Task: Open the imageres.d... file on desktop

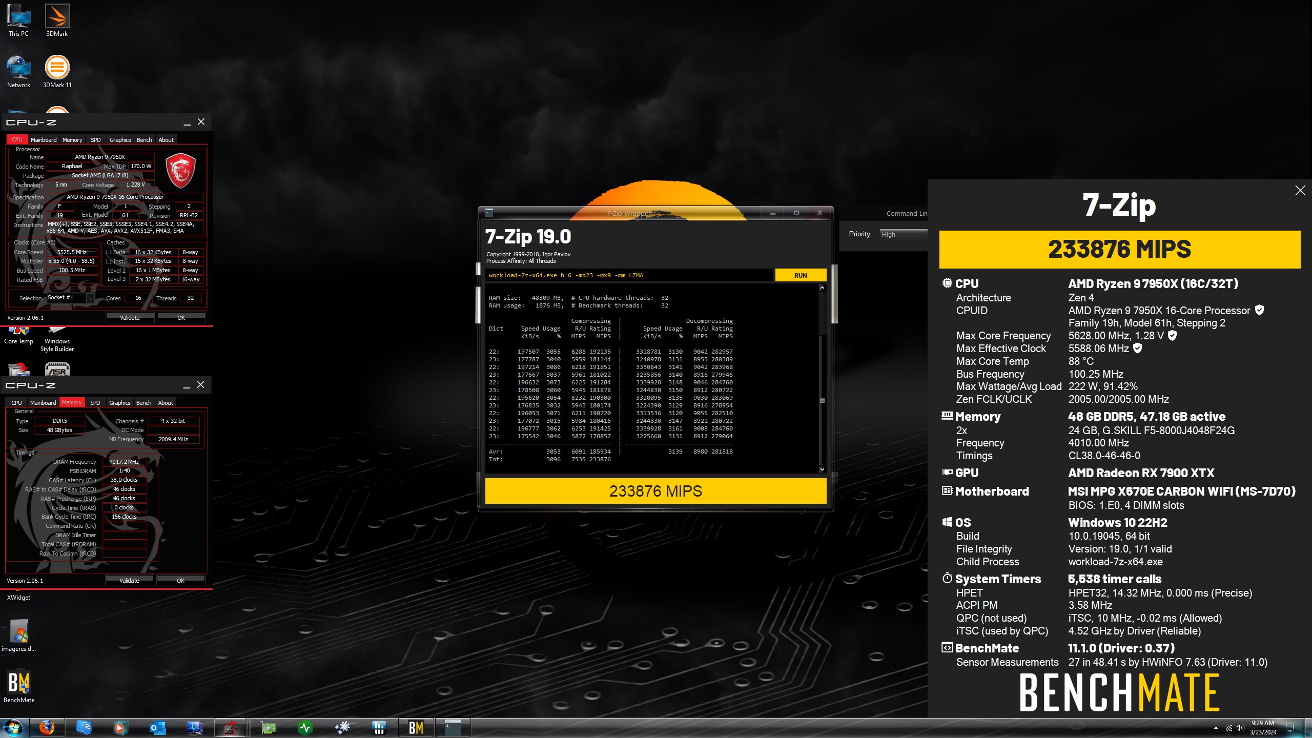Action: coord(19,635)
